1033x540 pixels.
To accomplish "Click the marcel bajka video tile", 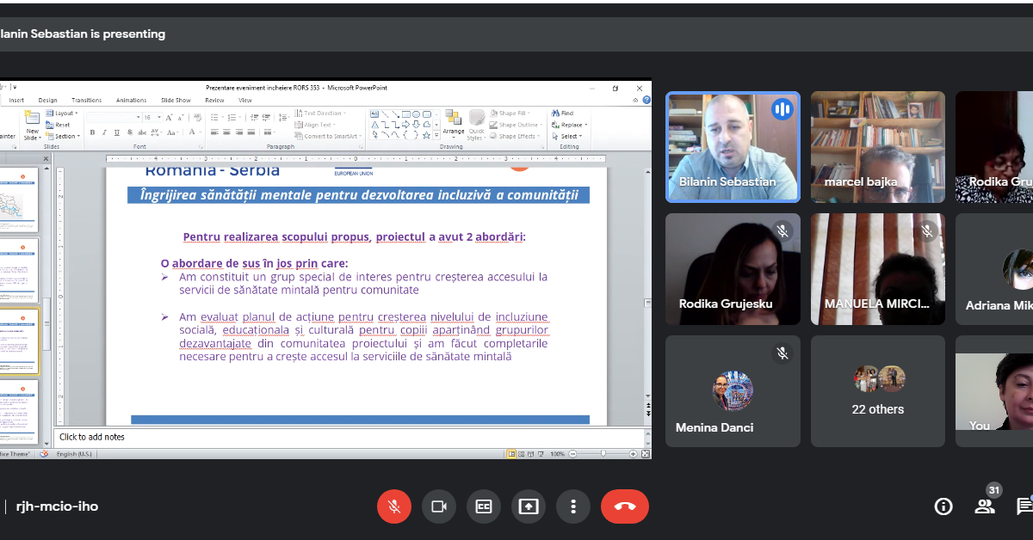I will [x=878, y=147].
